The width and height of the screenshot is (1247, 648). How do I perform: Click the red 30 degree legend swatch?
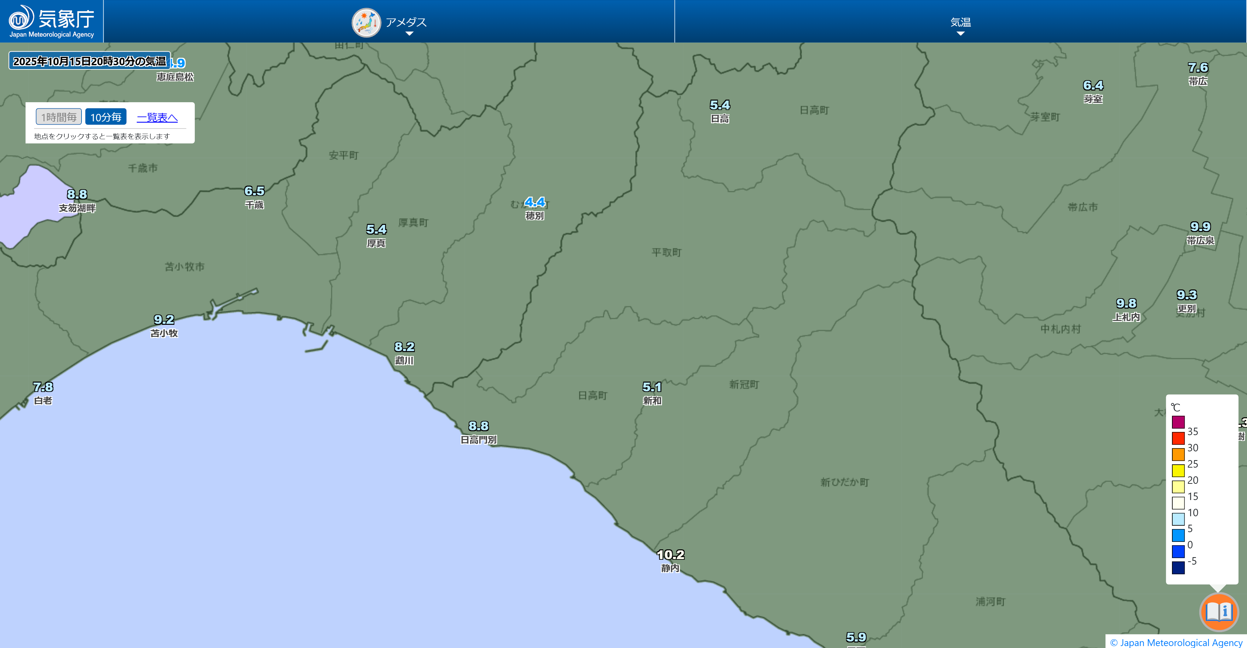click(1178, 439)
